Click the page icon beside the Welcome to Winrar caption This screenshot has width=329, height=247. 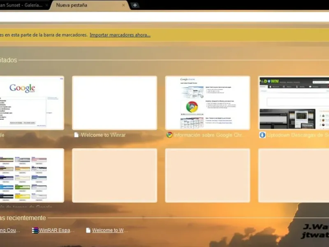[76, 135]
